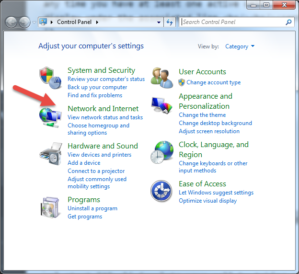This screenshot has height=274, width=299.
Task: Click View devices and printers
Action: pos(99,155)
